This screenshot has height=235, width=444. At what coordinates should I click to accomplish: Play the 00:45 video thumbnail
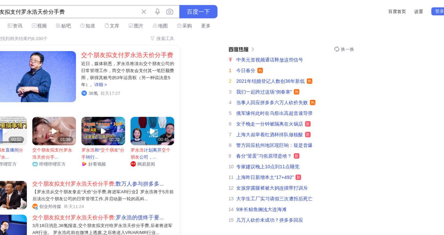[152, 131]
